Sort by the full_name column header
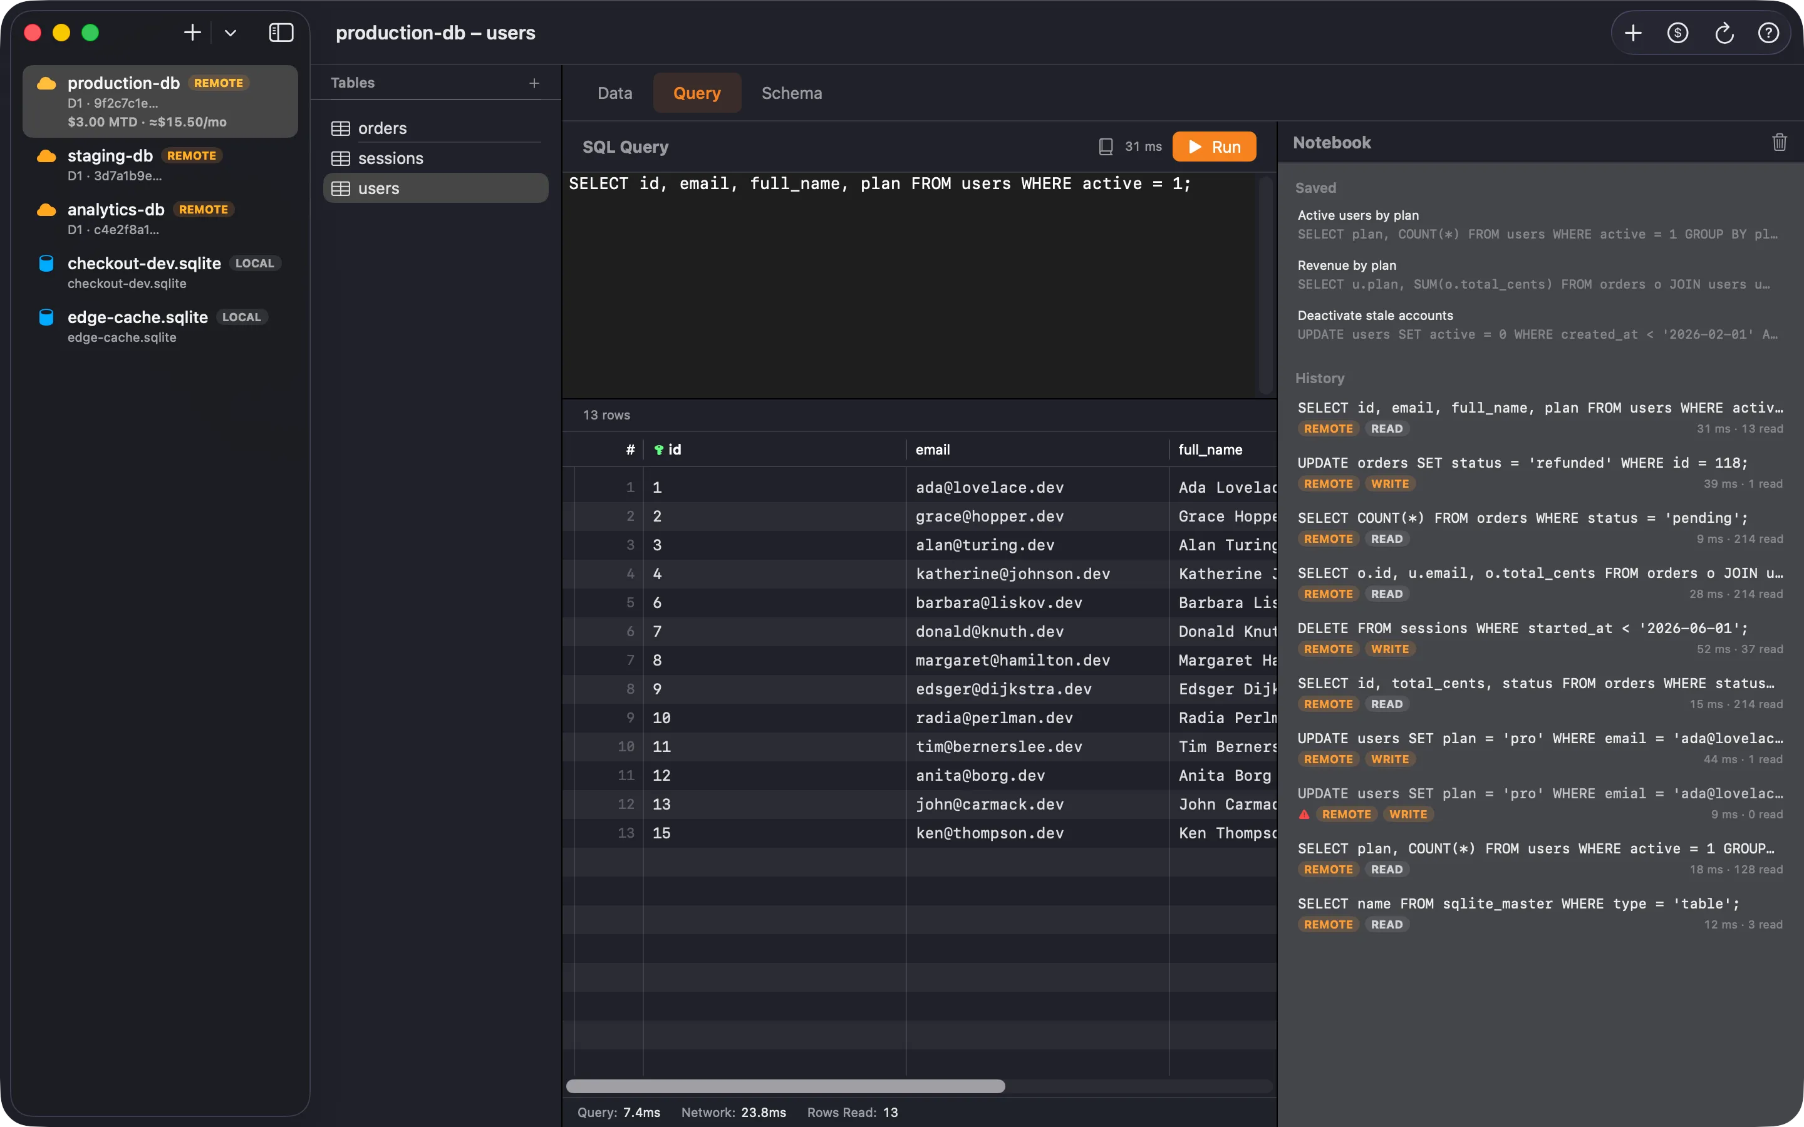This screenshot has height=1127, width=1804. (x=1223, y=450)
